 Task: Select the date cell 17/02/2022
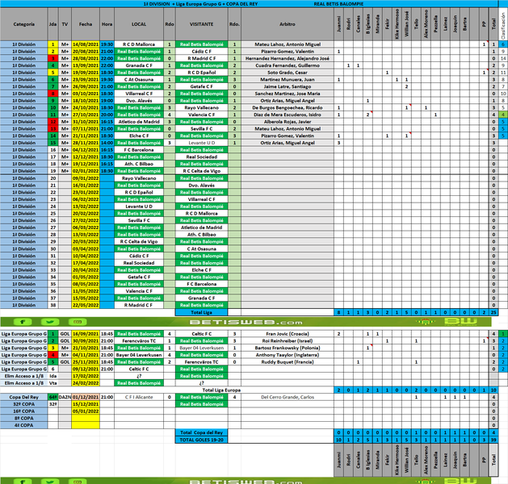tap(86, 376)
